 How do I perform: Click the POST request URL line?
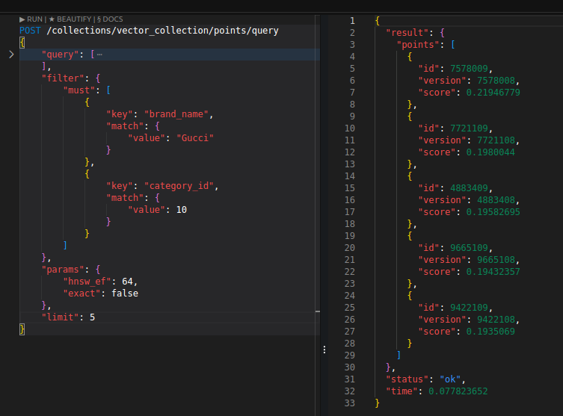coord(149,31)
